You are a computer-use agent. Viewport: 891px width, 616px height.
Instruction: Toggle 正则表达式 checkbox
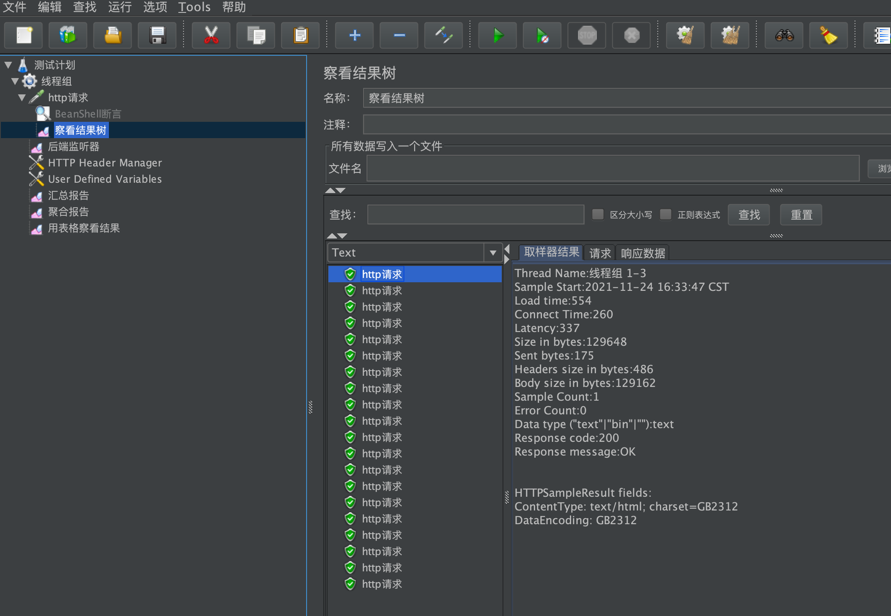[x=665, y=214]
